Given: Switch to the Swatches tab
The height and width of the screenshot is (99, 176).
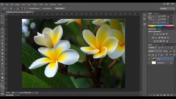Looking at the screenshot, I should [x=156, y=13].
